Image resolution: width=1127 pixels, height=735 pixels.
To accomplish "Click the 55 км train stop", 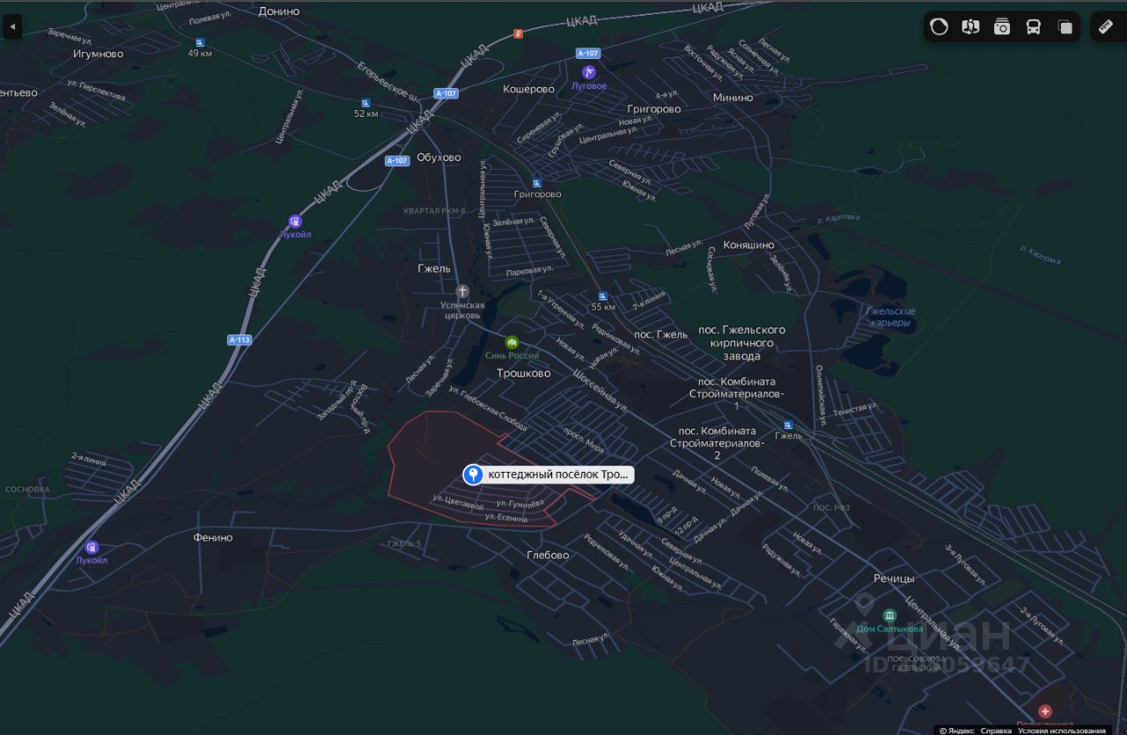I will coord(602,296).
